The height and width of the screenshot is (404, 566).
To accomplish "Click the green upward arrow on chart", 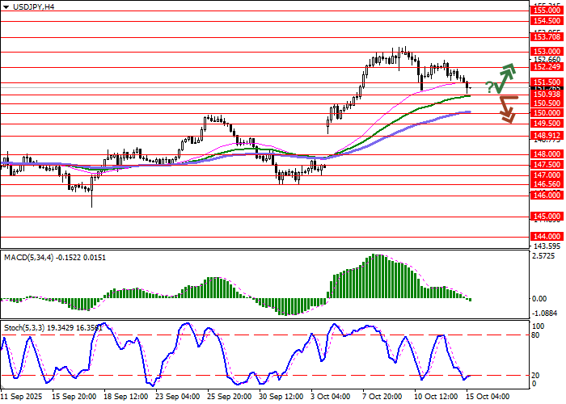I will [x=507, y=77].
